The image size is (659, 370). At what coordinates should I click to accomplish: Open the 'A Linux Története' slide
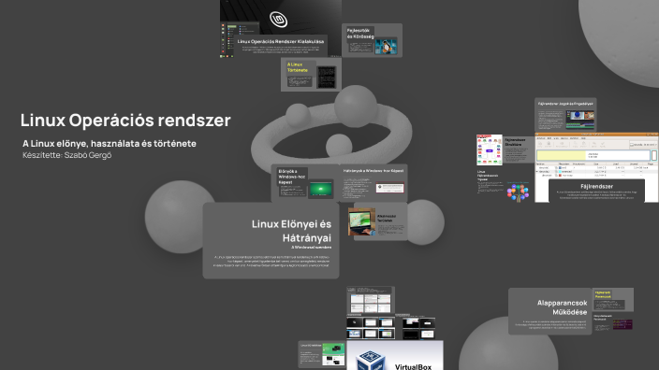point(311,74)
